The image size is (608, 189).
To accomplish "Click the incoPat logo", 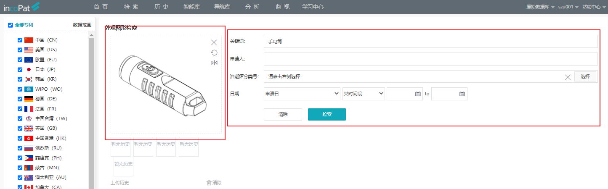I will click(x=21, y=7).
